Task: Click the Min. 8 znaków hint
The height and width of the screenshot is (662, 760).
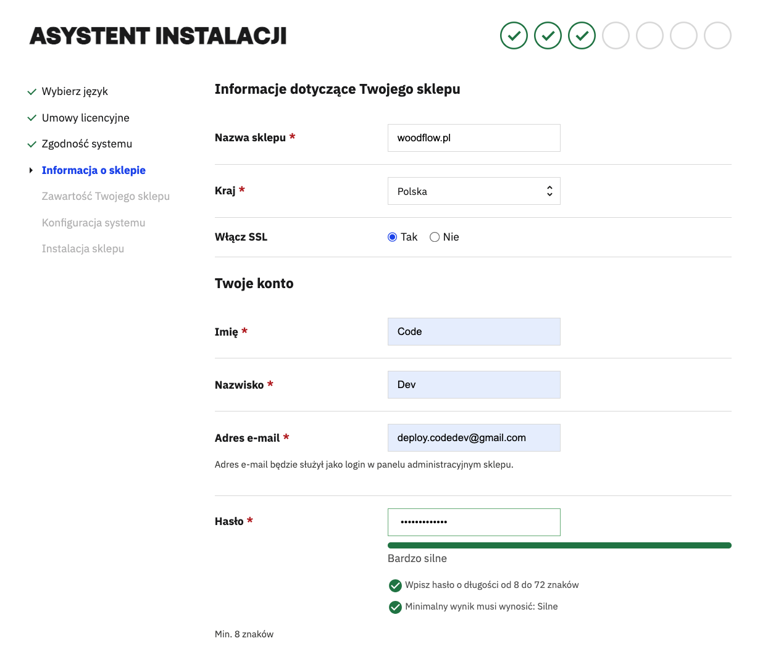Action: tap(244, 634)
